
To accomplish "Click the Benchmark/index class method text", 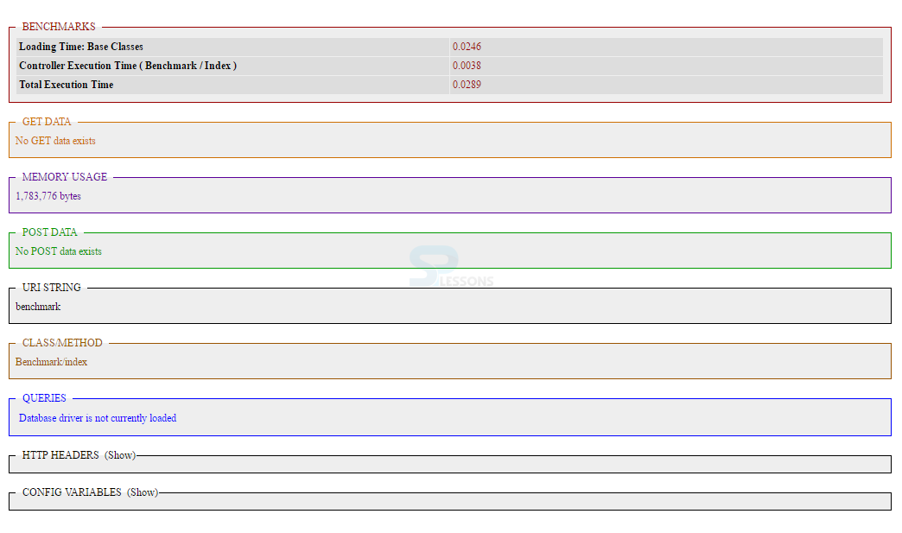I will click(x=50, y=362).
